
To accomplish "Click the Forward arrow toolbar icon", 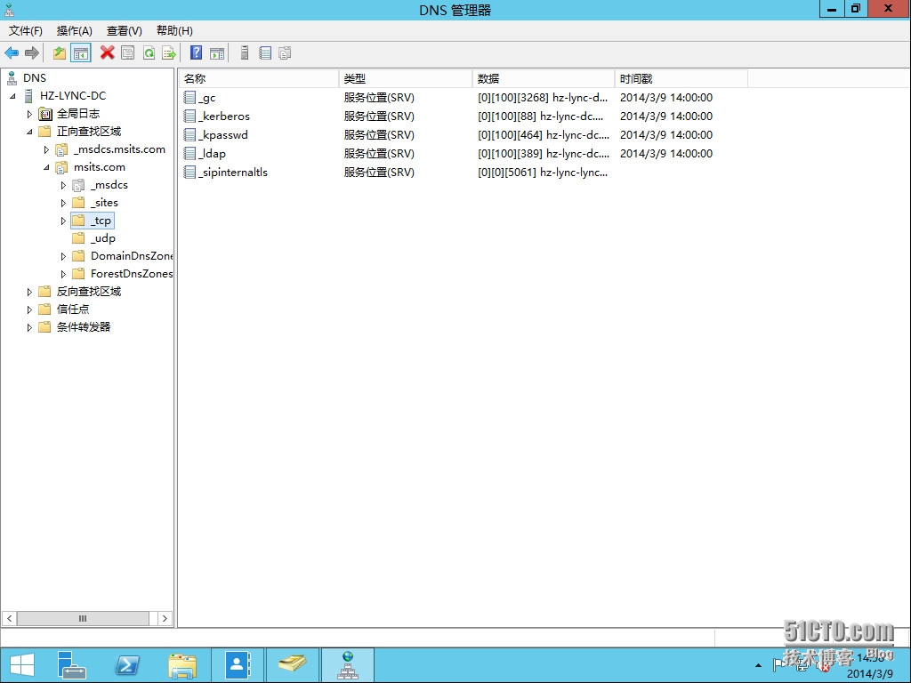I will click(x=32, y=53).
